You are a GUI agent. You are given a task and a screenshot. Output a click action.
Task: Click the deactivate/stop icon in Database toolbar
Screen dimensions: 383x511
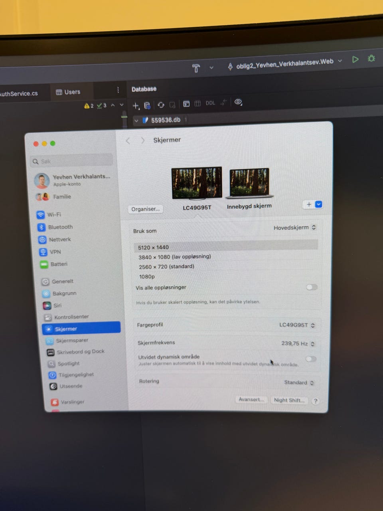pos(172,105)
